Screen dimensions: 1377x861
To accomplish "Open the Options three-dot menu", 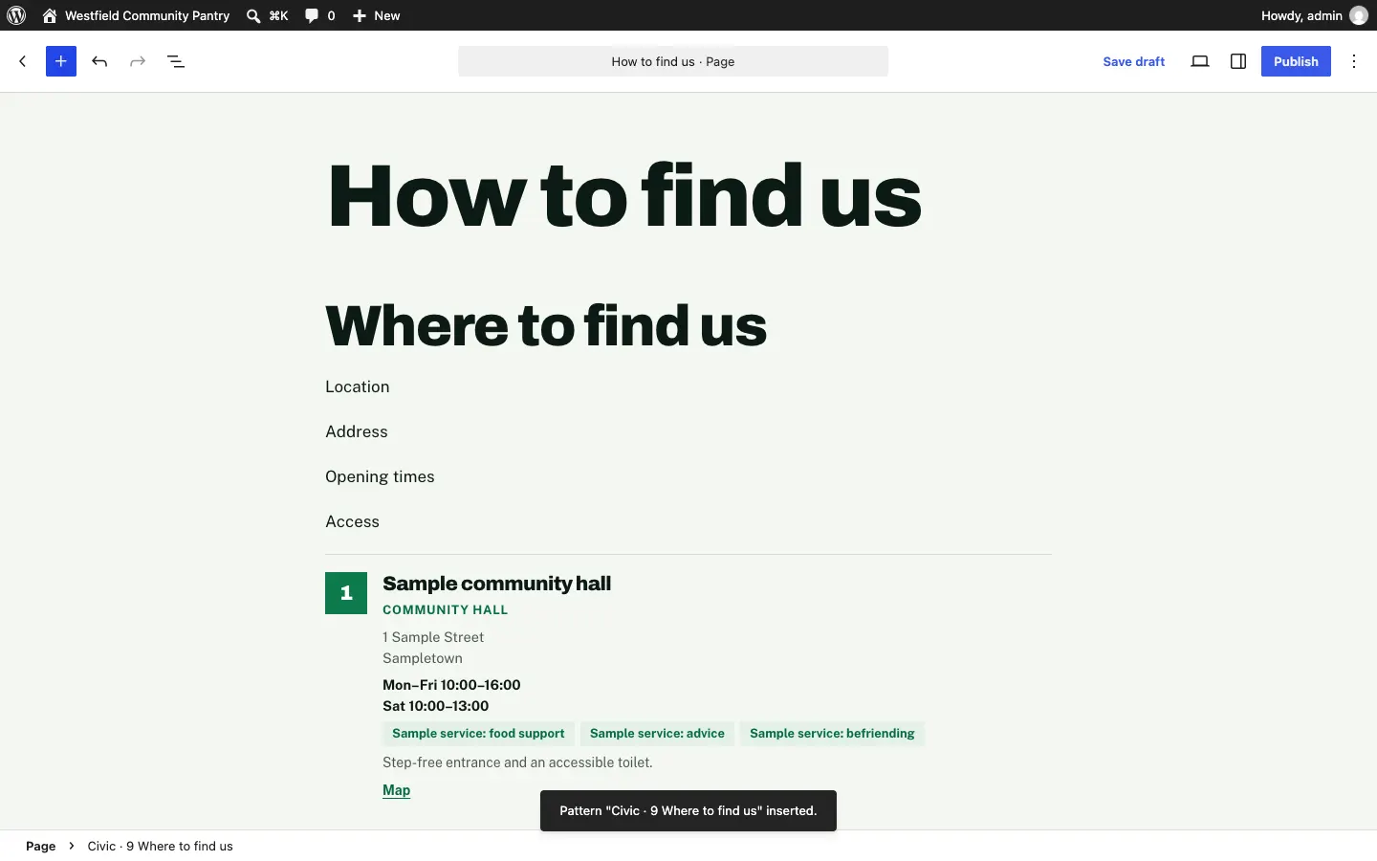I will (1355, 61).
